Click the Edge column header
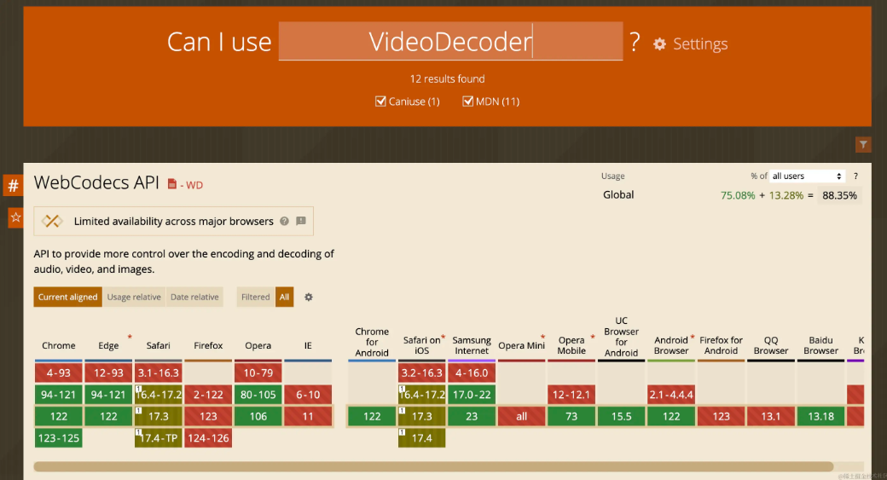 click(108, 345)
